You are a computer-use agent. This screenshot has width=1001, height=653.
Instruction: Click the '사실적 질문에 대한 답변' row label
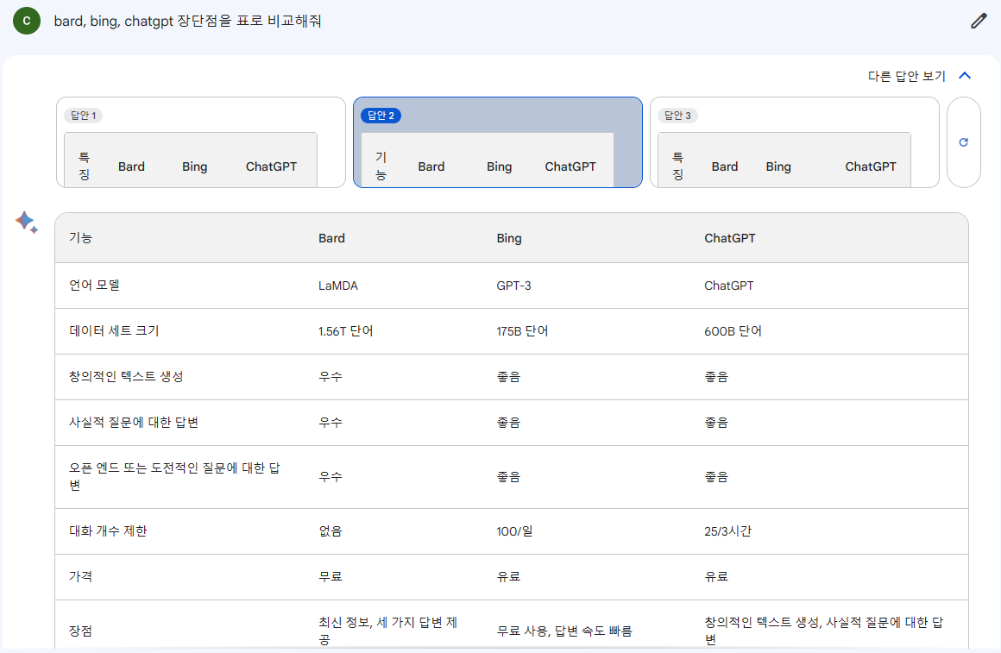coord(134,423)
